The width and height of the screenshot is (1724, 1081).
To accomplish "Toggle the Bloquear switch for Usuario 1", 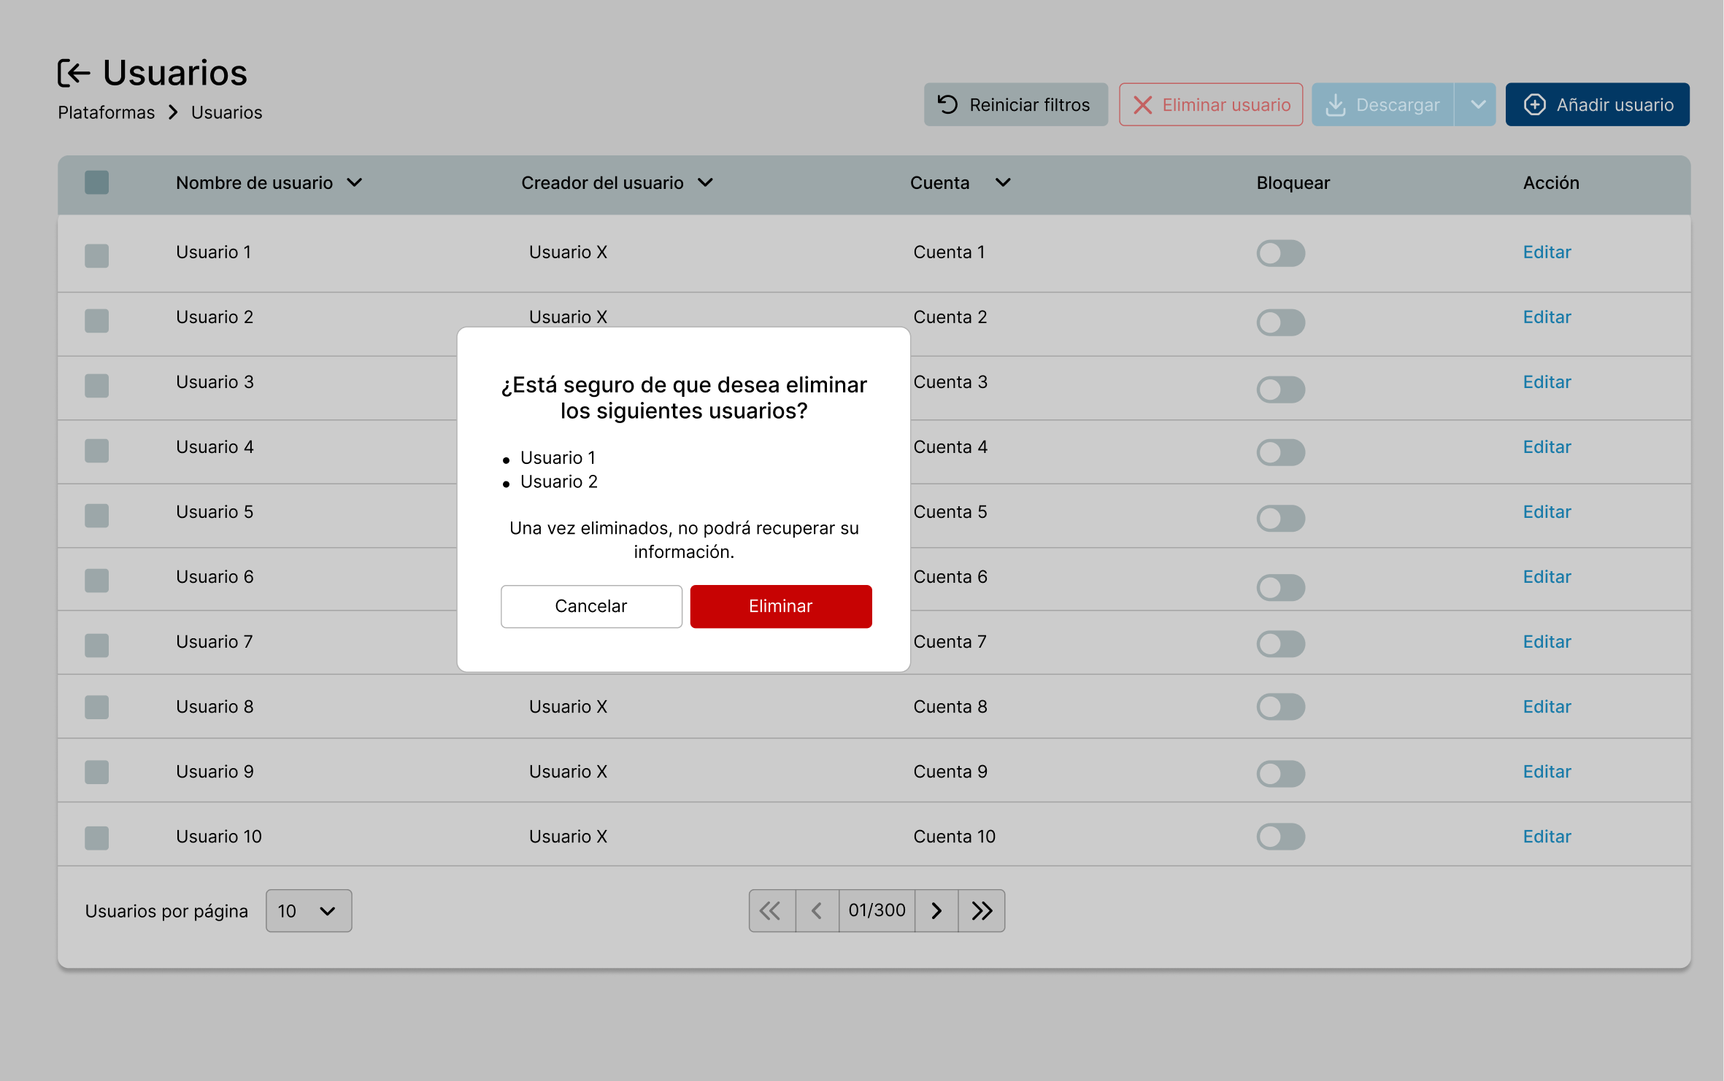I will (x=1280, y=253).
